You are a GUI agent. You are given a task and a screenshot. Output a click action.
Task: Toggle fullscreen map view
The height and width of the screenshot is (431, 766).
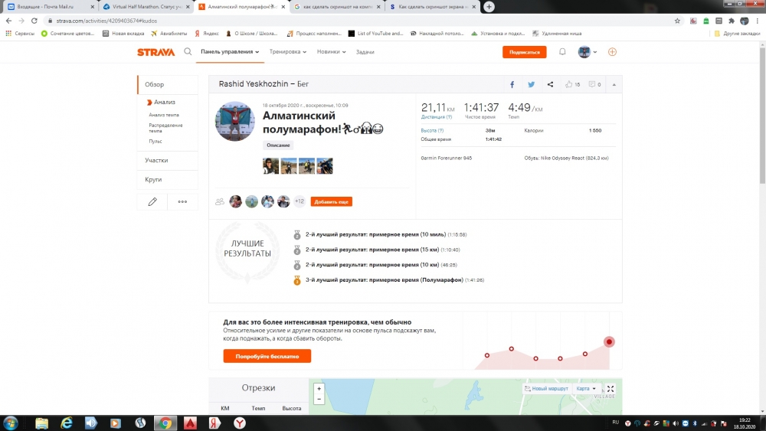[611, 389]
